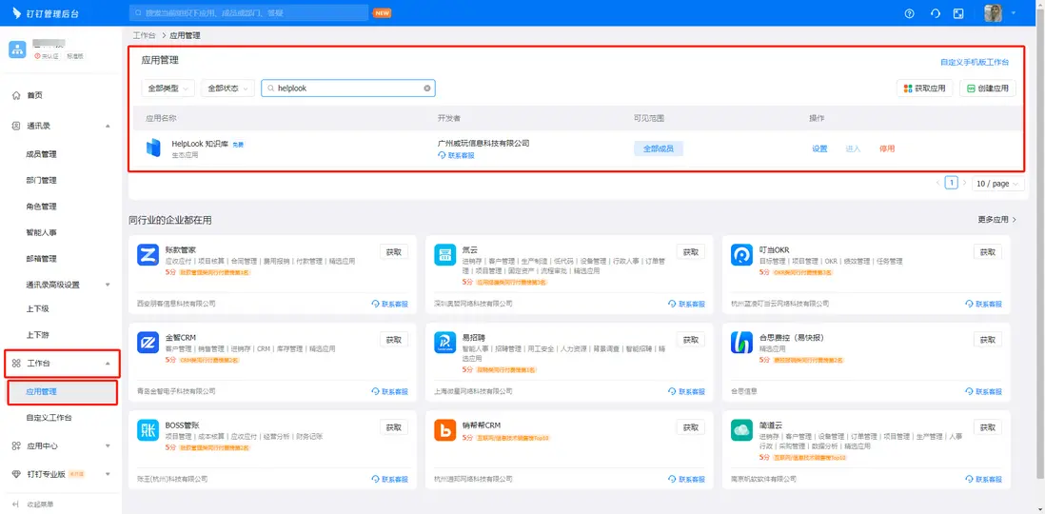Expand the 应用中心 sidebar section
1045x514 pixels.
pos(108,446)
